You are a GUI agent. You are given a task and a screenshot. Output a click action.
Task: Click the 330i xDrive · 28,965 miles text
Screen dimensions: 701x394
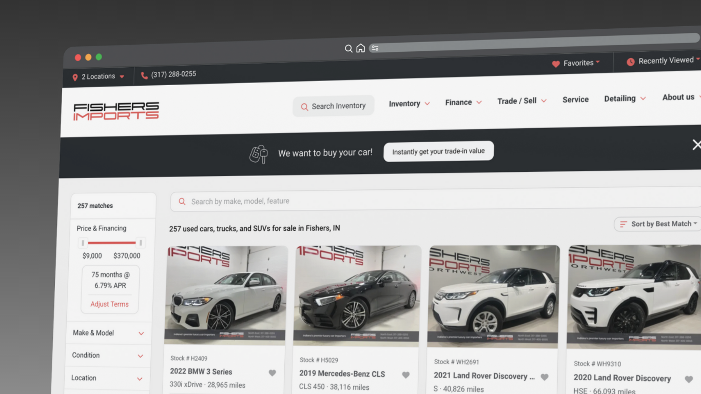(207, 385)
